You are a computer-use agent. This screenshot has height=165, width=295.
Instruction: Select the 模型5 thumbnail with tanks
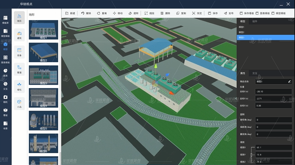pyautogui.click(x=43, y=121)
